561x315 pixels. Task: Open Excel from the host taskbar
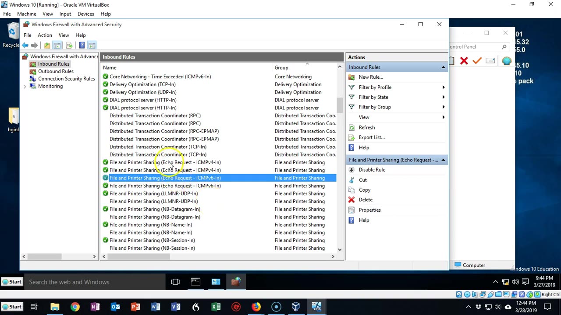pos(216,307)
